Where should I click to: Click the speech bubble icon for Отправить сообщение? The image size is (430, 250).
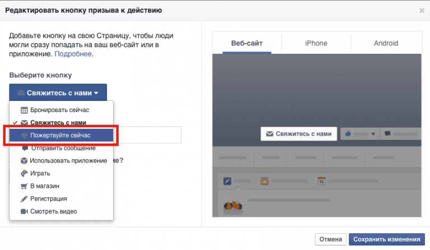pyautogui.click(x=24, y=148)
